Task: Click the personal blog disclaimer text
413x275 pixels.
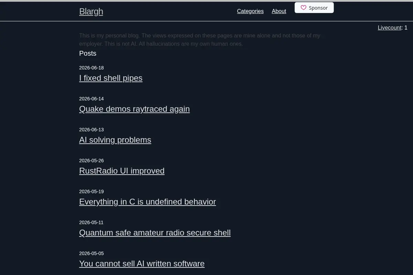Action: point(200,40)
